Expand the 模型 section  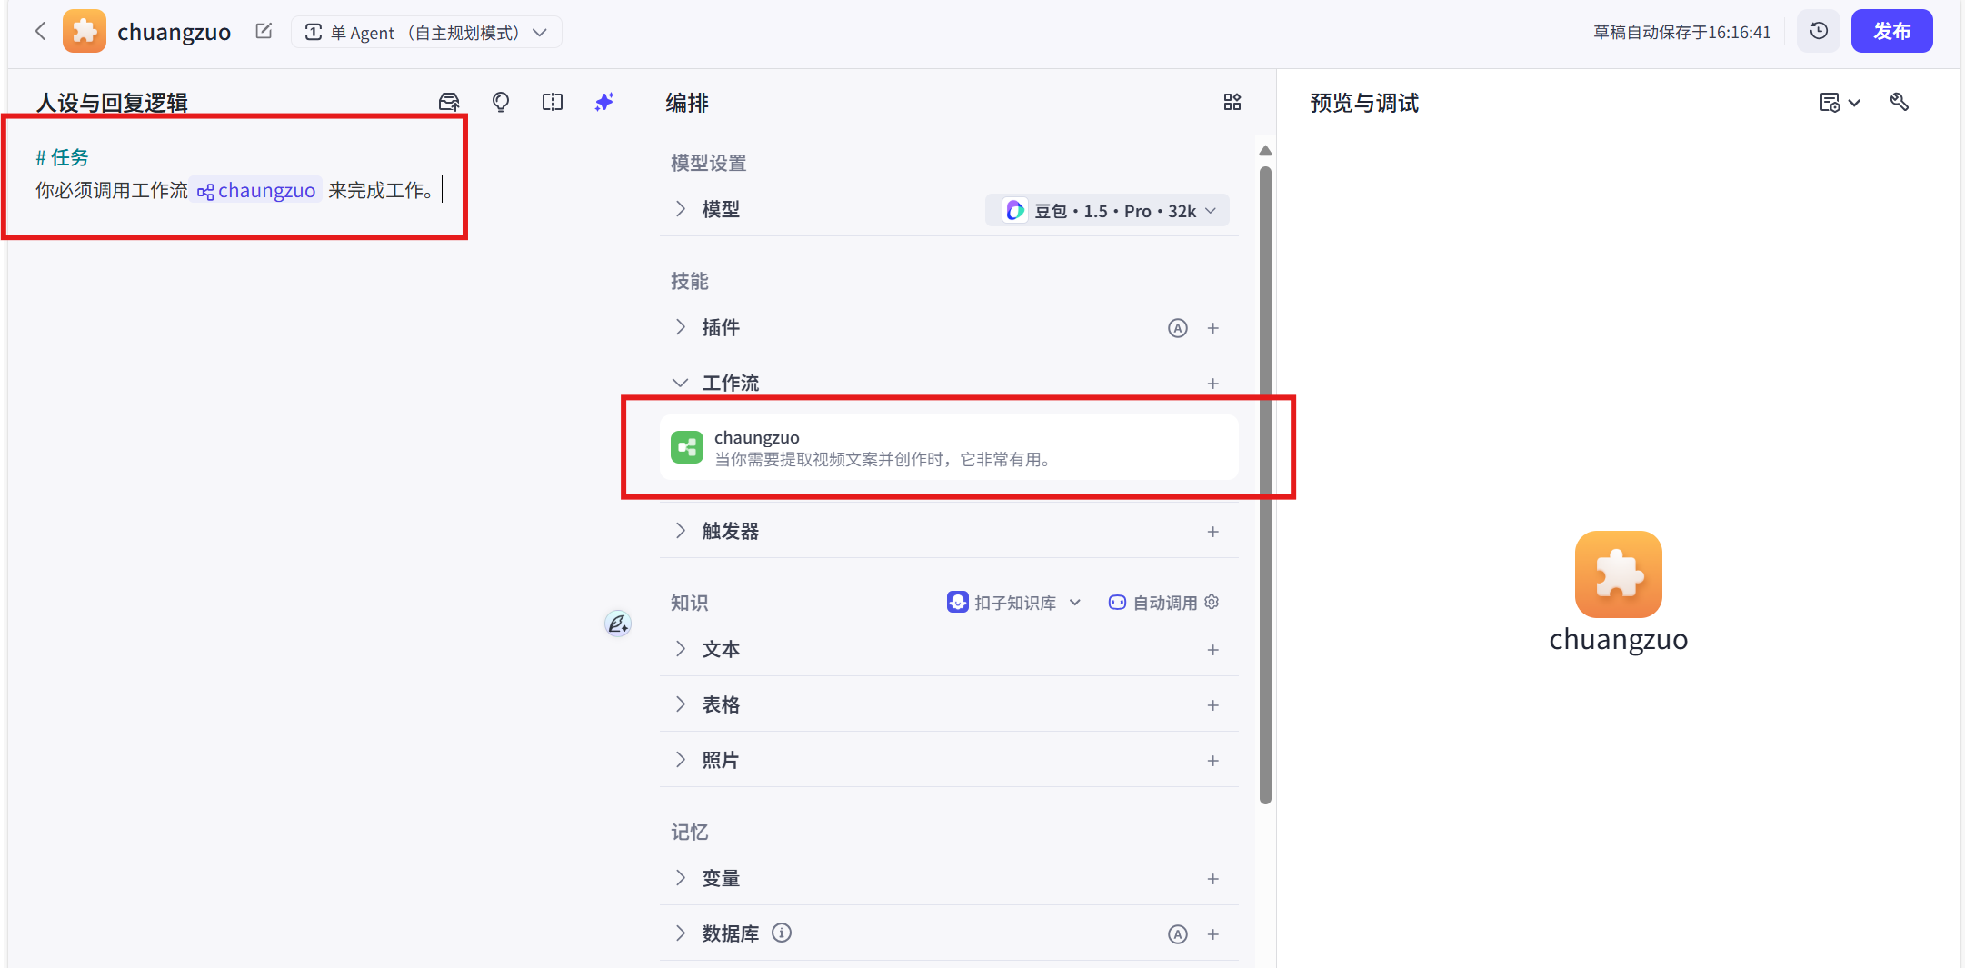point(681,209)
